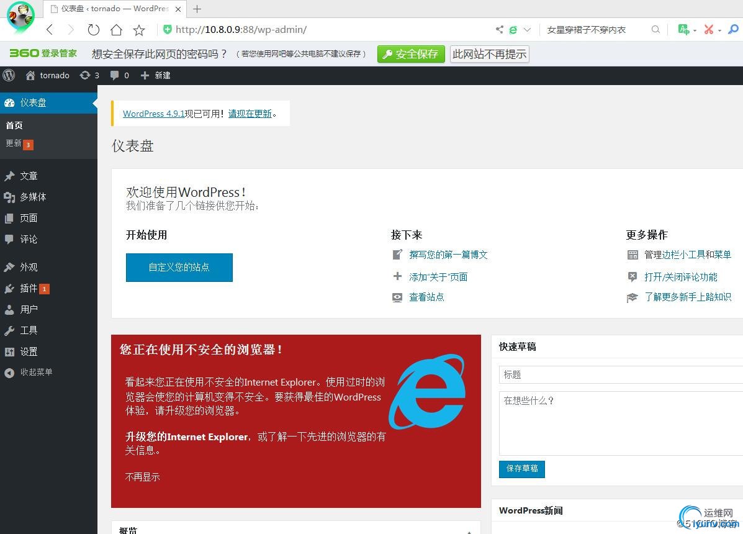Open 管理边栏小工具和菜单 link

(x=688, y=255)
